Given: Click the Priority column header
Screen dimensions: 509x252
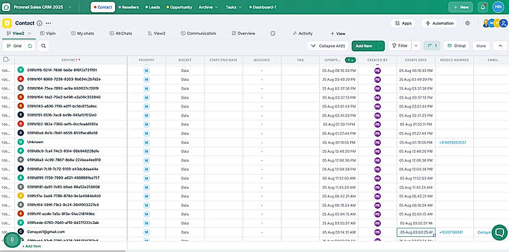Looking at the screenshot, I should (x=147, y=60).
